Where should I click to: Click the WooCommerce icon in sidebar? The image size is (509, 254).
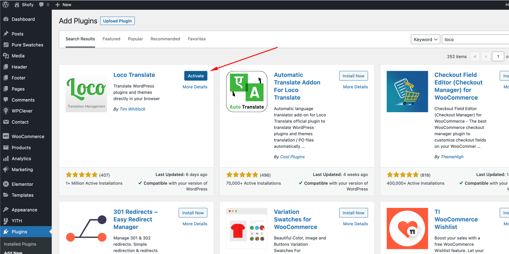click(6, 136)
